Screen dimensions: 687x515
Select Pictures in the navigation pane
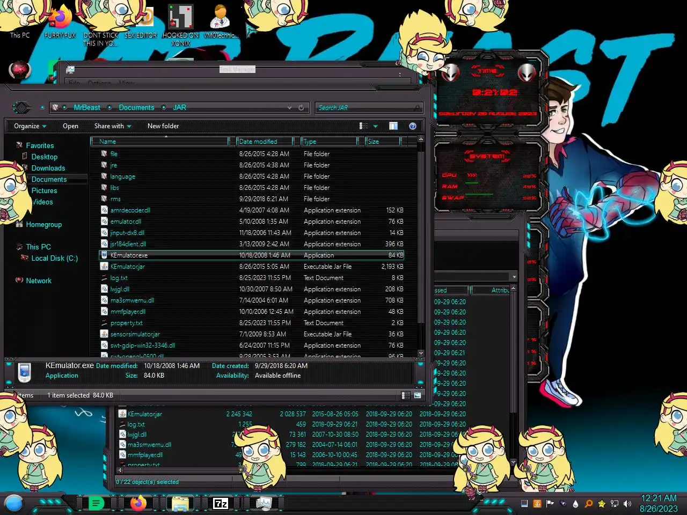tap(44, 190)
